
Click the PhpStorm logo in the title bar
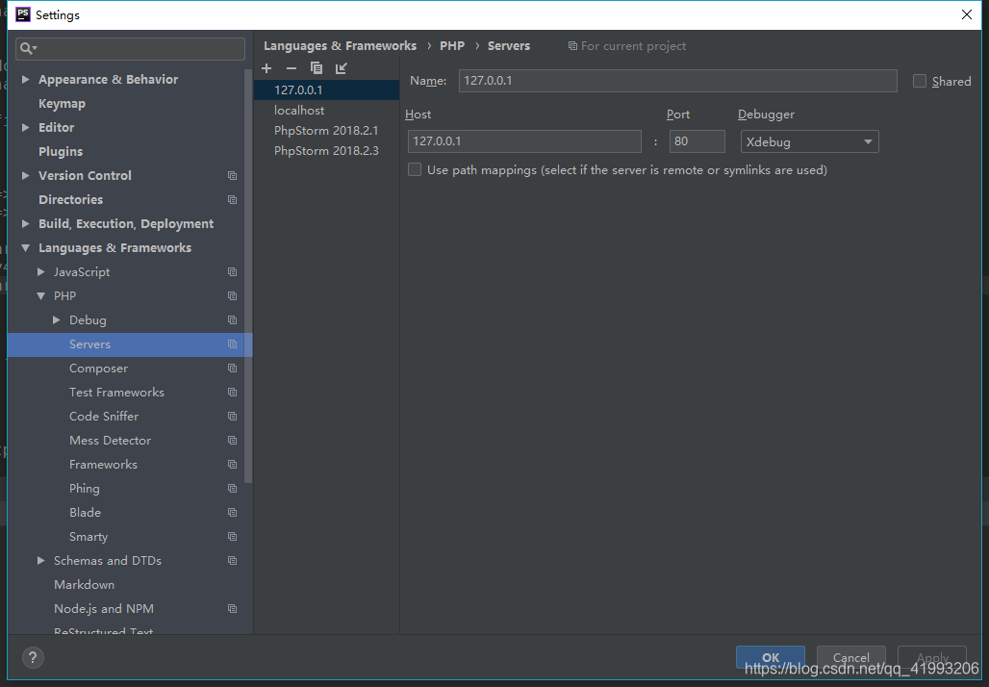pos(23,14)
